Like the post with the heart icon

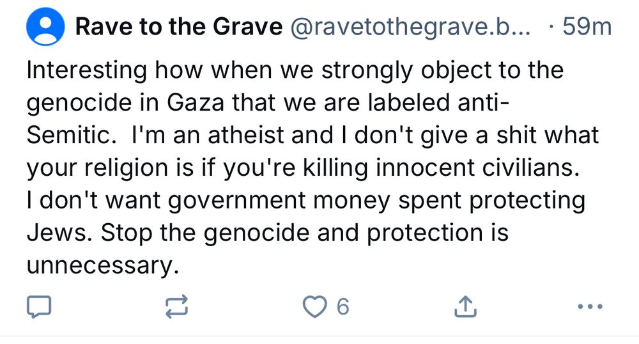(314, 308)
